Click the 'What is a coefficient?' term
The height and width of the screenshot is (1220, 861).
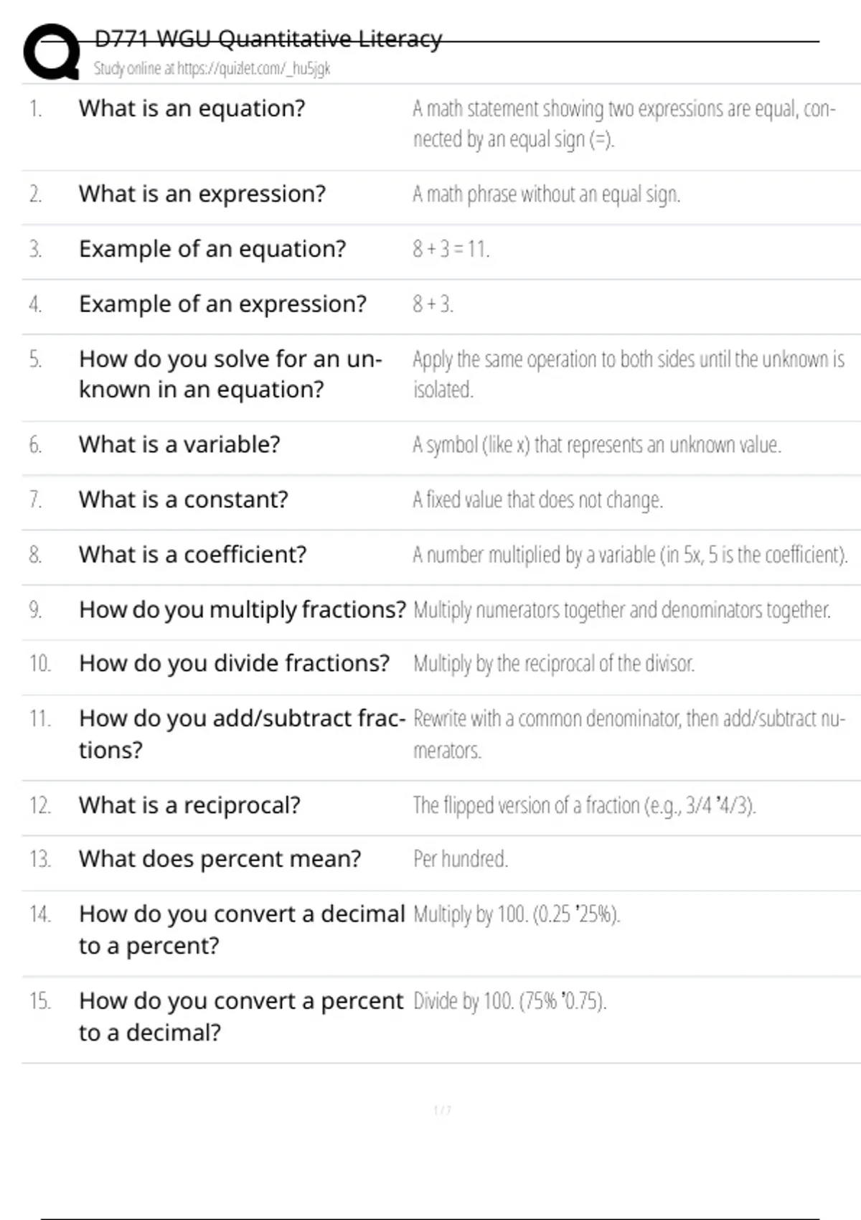[x=192, y=555]
